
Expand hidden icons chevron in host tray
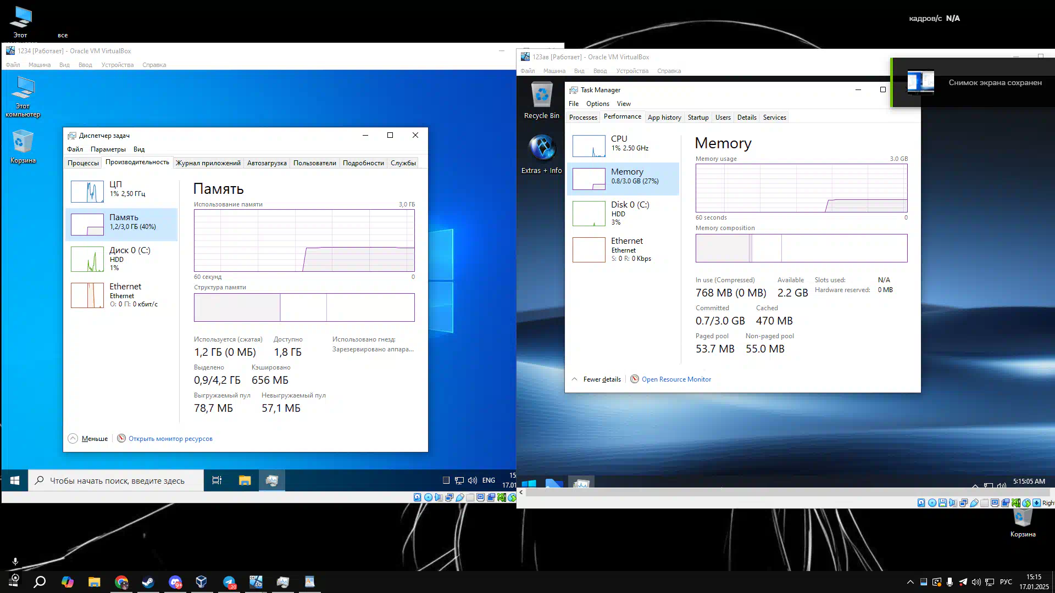coord(910,582)
